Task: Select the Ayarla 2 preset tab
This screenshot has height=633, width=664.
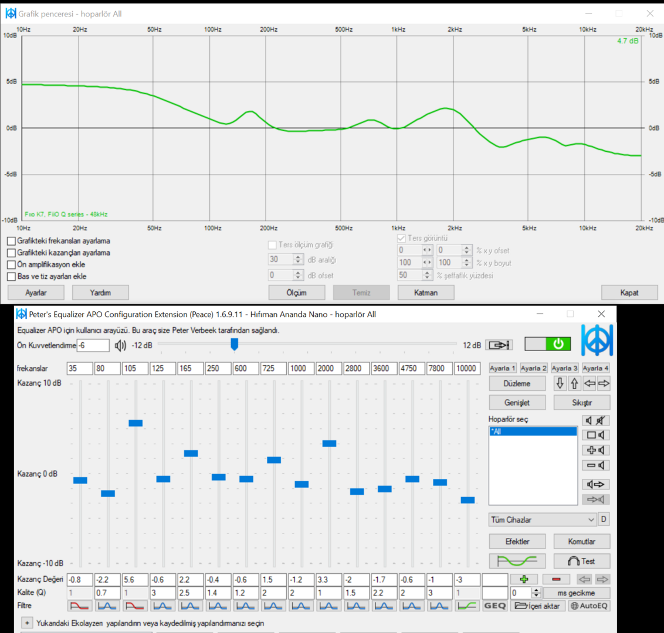Action: point(534,368)
